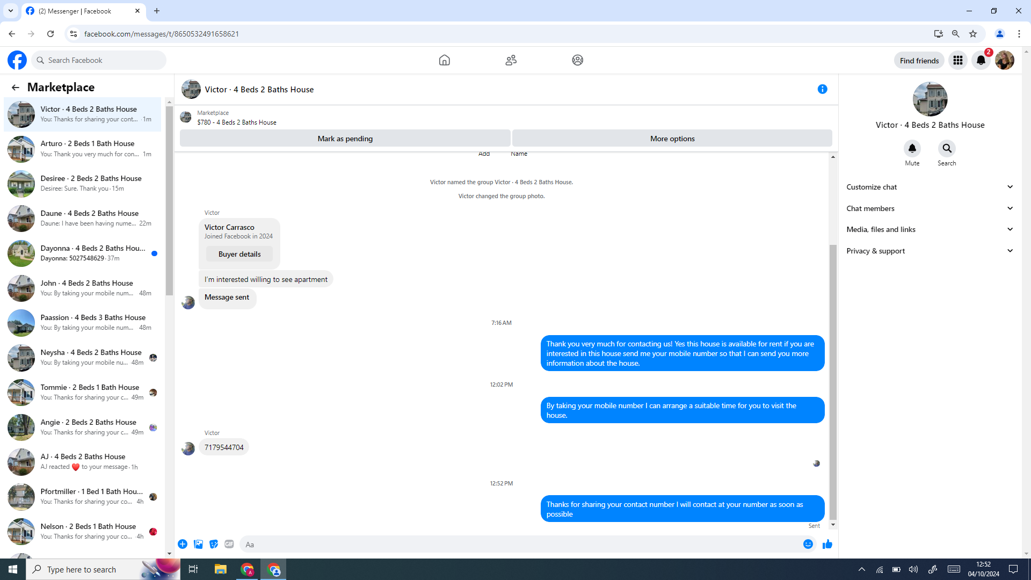Open Windows Start menu
This screenshot has height=580, width=1031.
coord(13,569)
